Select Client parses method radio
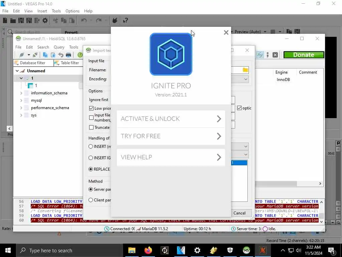Image resolution: width=342 pixels, height=257 pixels. pos(91,200)
